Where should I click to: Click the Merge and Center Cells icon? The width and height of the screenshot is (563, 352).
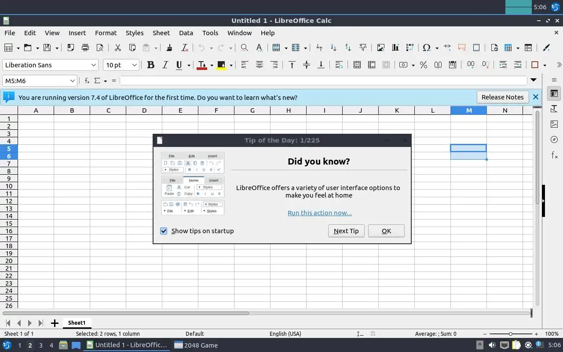[357, 65]
